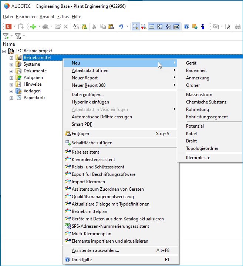
Task: Collapse the IEC Beispielprojekt root node
Action: coord(4,51)
